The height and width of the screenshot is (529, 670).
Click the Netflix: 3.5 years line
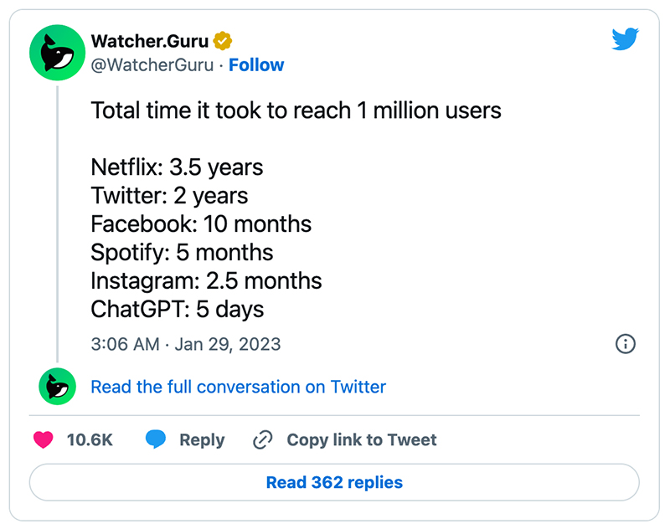pyautogui.click(x=177, y=167)
